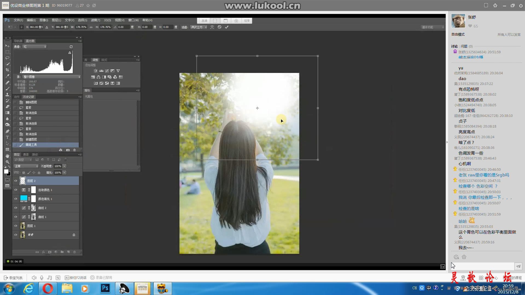Add layer mask at Layers panel bottom
This screenshot has height=295, width=525.
50,252
